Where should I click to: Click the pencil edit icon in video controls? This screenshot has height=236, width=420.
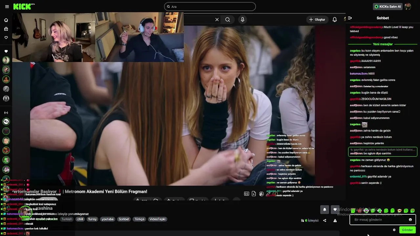pyautogui.click(x=268, y=194)
